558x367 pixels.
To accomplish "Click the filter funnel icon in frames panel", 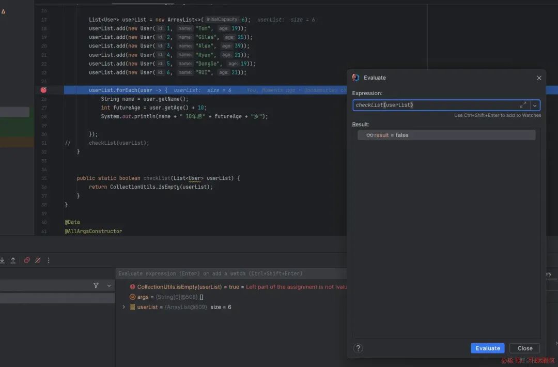I will pyautogui.click(x=96, y=285).
